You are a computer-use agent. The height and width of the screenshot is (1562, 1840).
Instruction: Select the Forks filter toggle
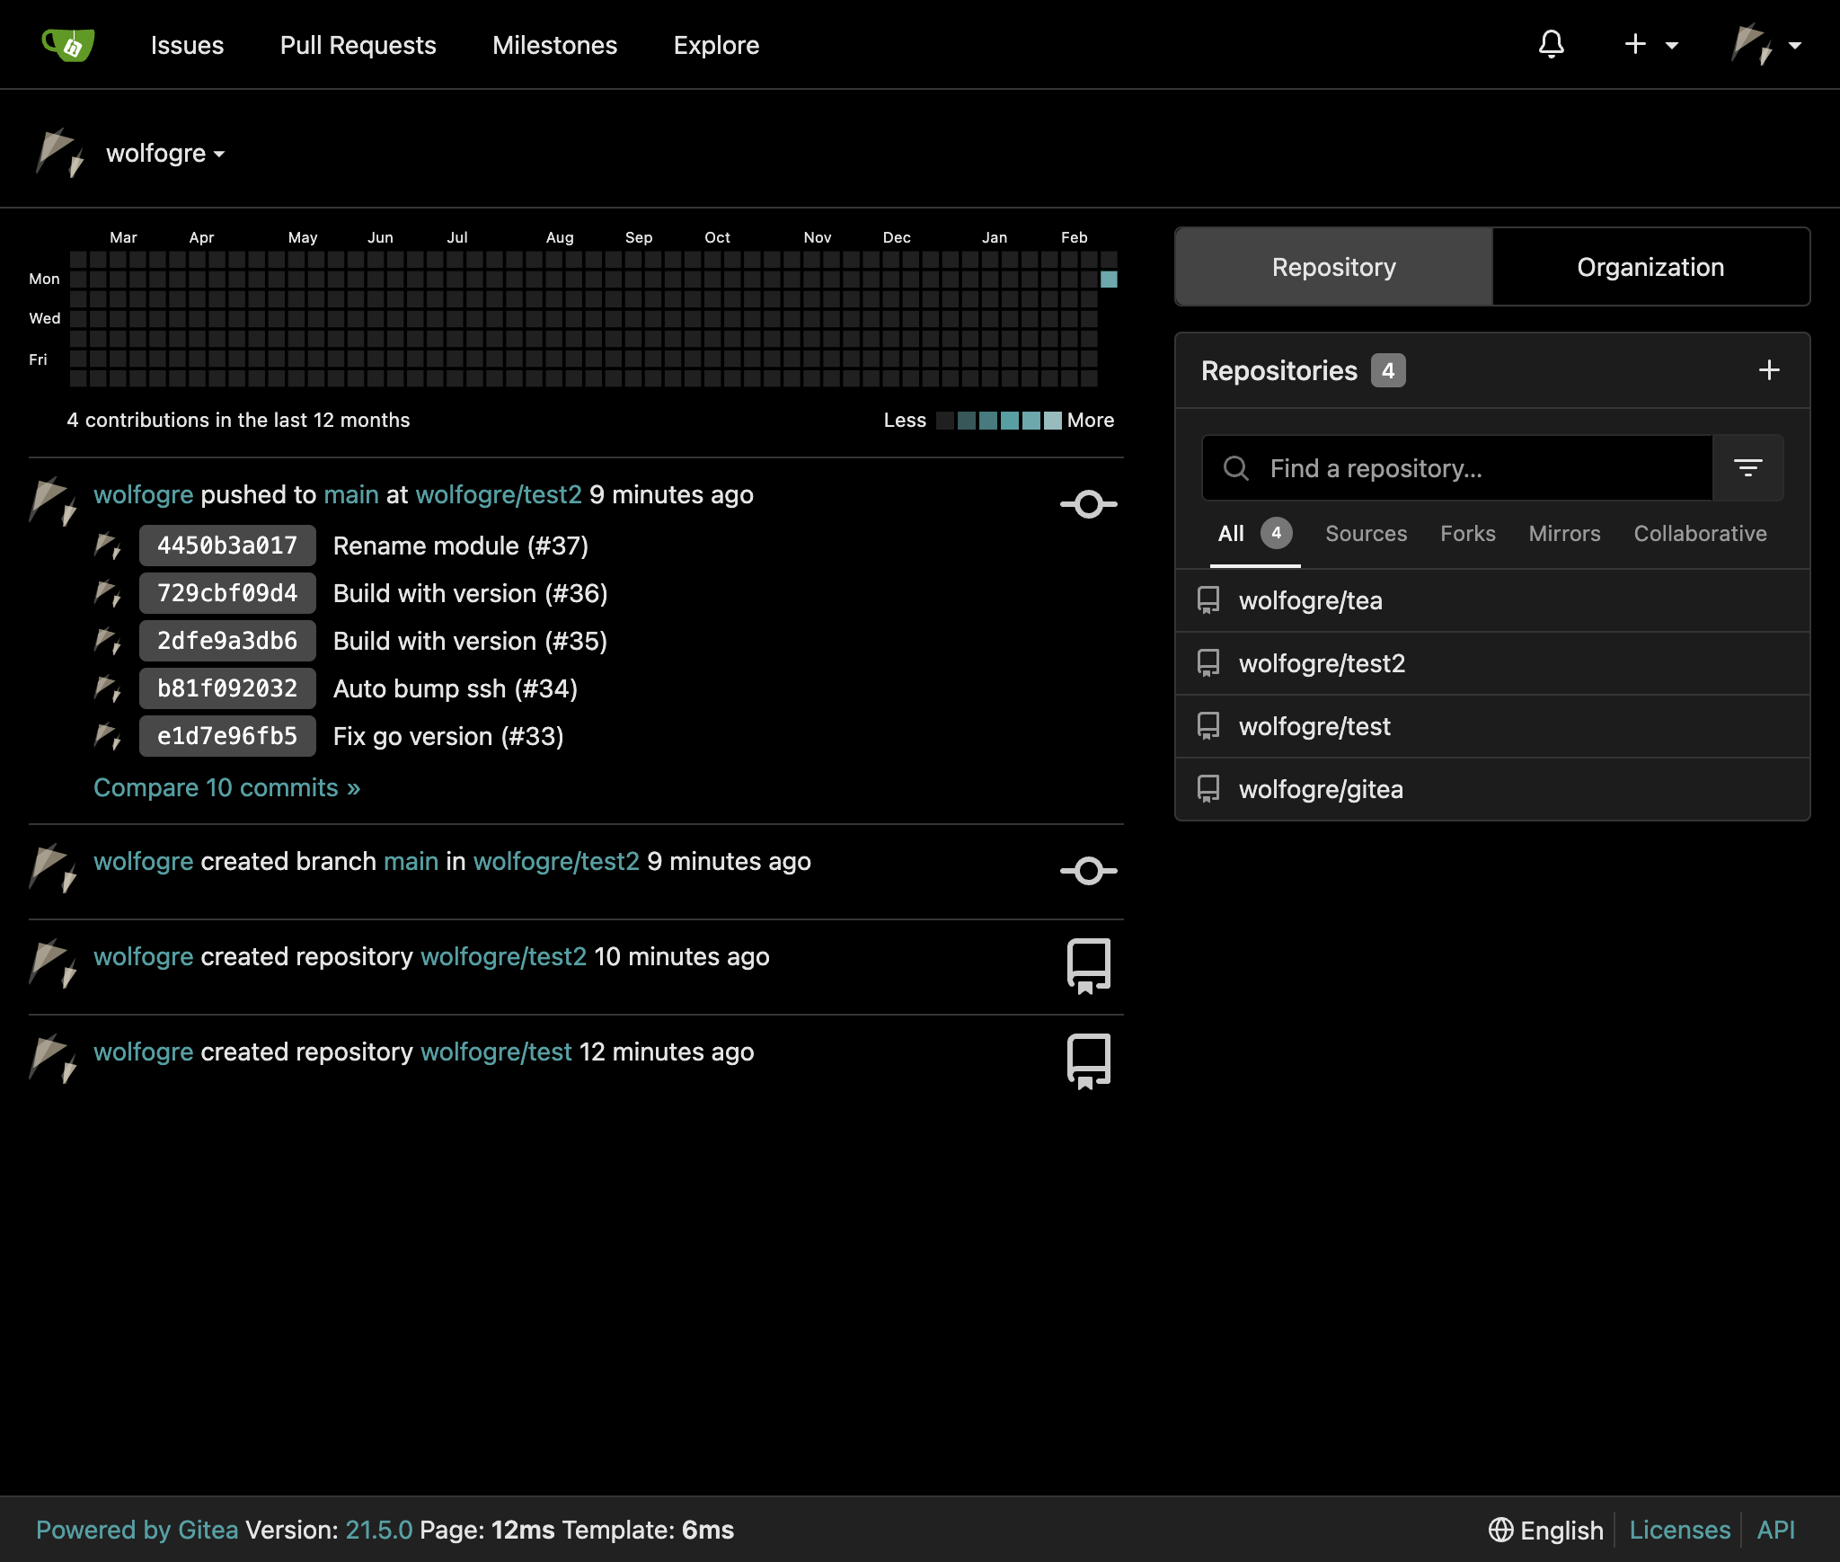coord(1468,533)
